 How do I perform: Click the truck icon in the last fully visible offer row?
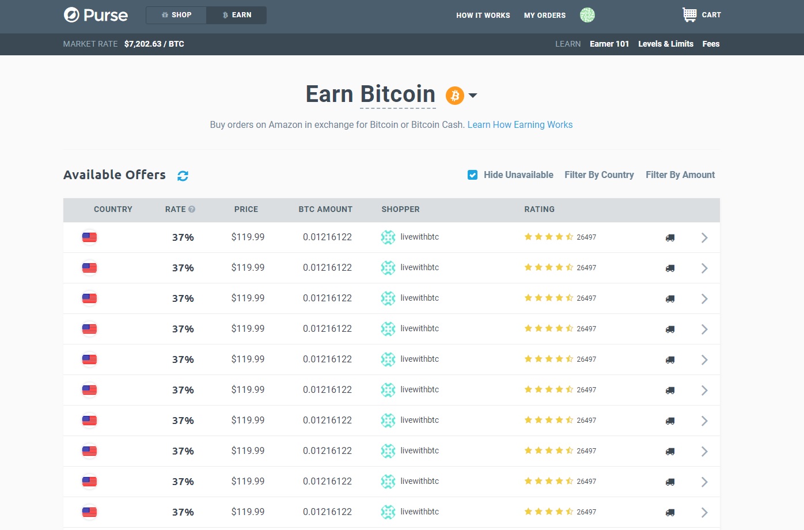(670, 513)
